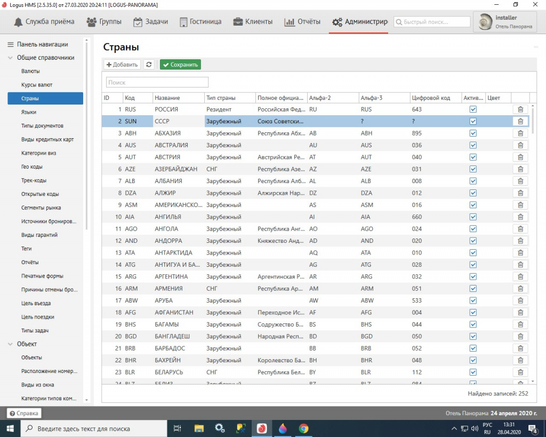The image size is (546, 437).
Task: Open Валюты in navigation
Action: [30, 71]
